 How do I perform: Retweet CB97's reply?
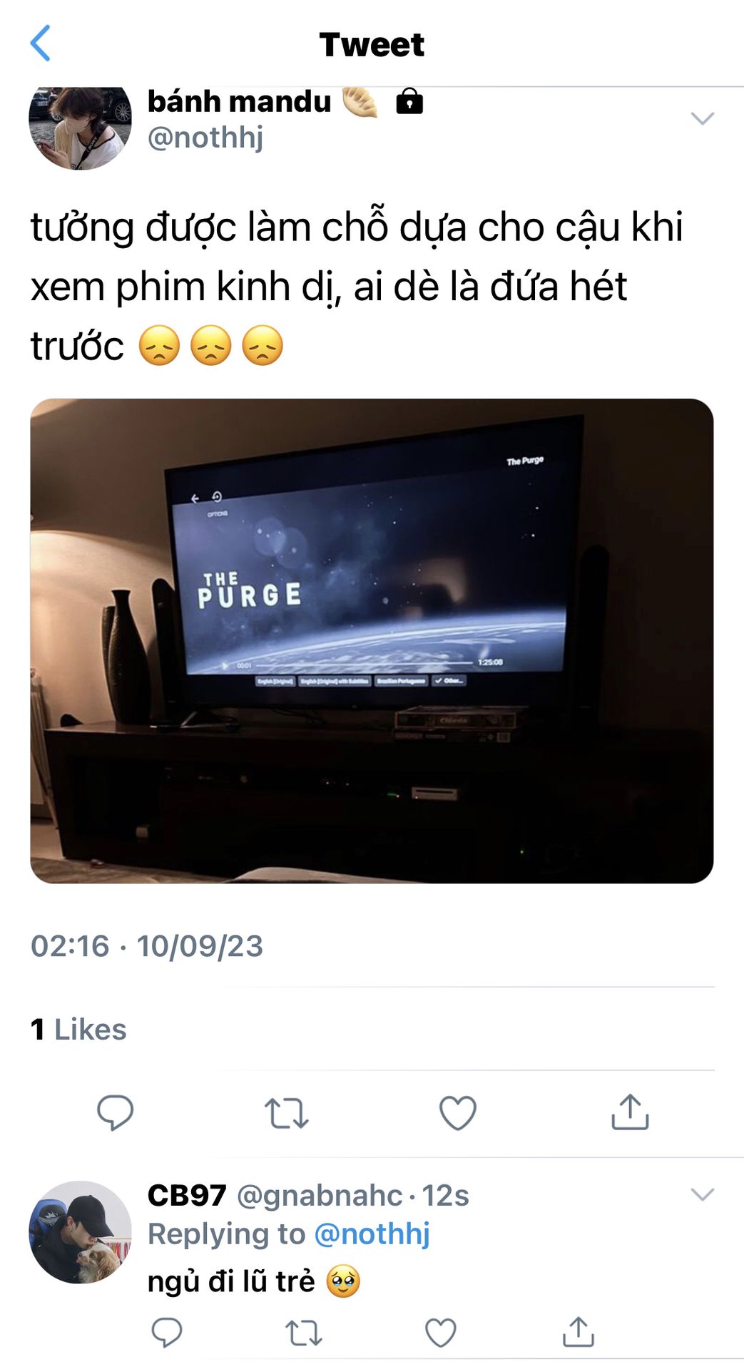(304, 1333)
